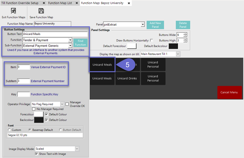Open the Operator Privilege dropdown
This screenshot has width=244, height=158.
62,104
